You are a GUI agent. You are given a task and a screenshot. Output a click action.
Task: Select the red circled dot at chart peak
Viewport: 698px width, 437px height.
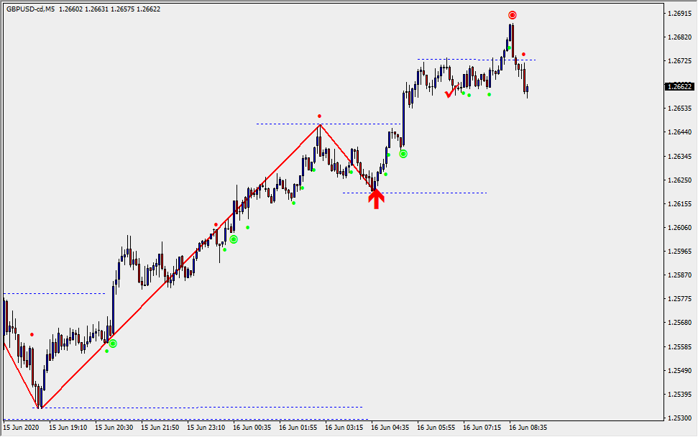tap(512, 15)
